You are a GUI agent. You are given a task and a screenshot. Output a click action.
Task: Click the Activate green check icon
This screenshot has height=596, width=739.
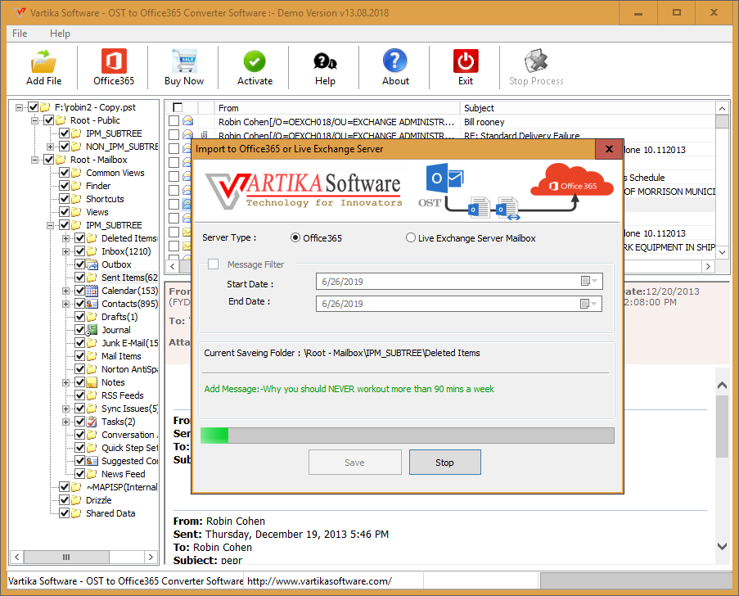[x=255, y=61]
